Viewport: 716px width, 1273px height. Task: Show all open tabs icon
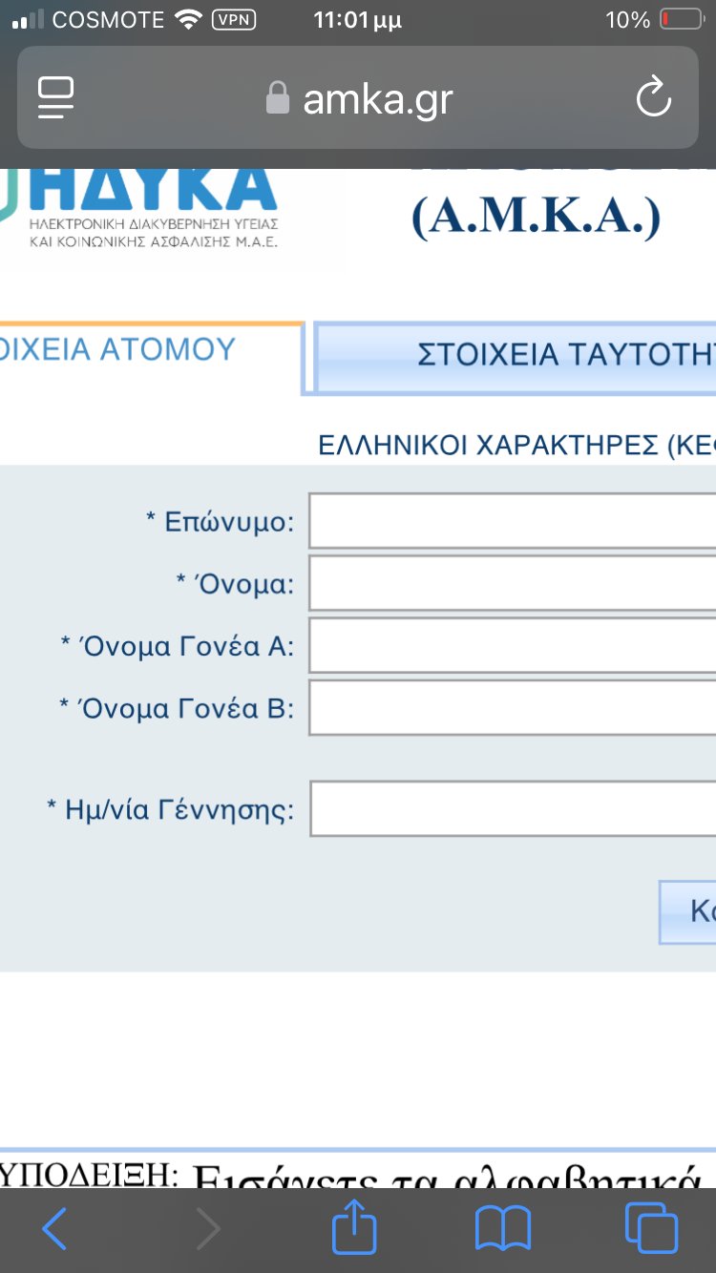coord(651,1229)
